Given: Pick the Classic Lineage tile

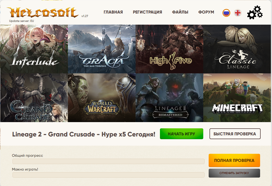Looking at the screenshot, I should 237,49.
